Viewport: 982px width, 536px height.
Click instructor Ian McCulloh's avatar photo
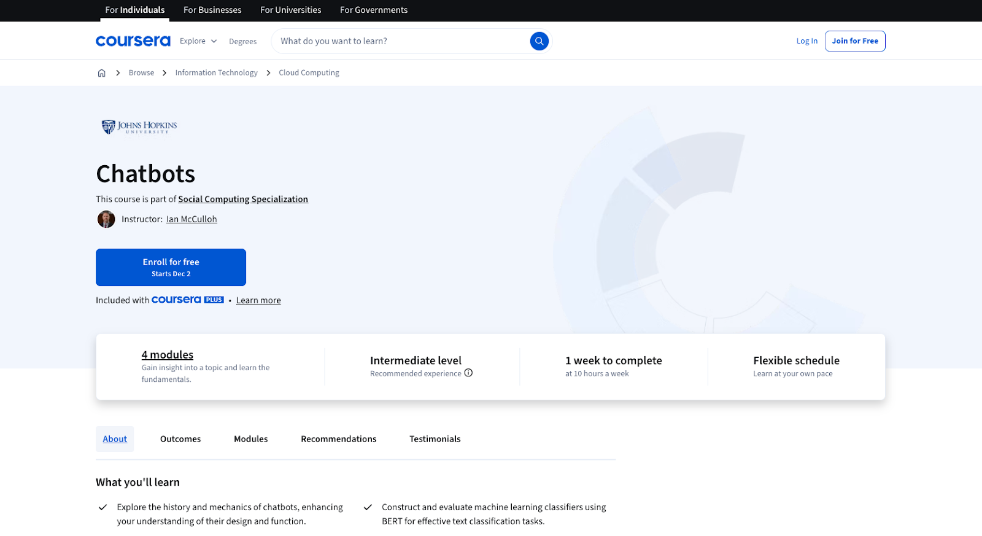(x=106, y=219)
